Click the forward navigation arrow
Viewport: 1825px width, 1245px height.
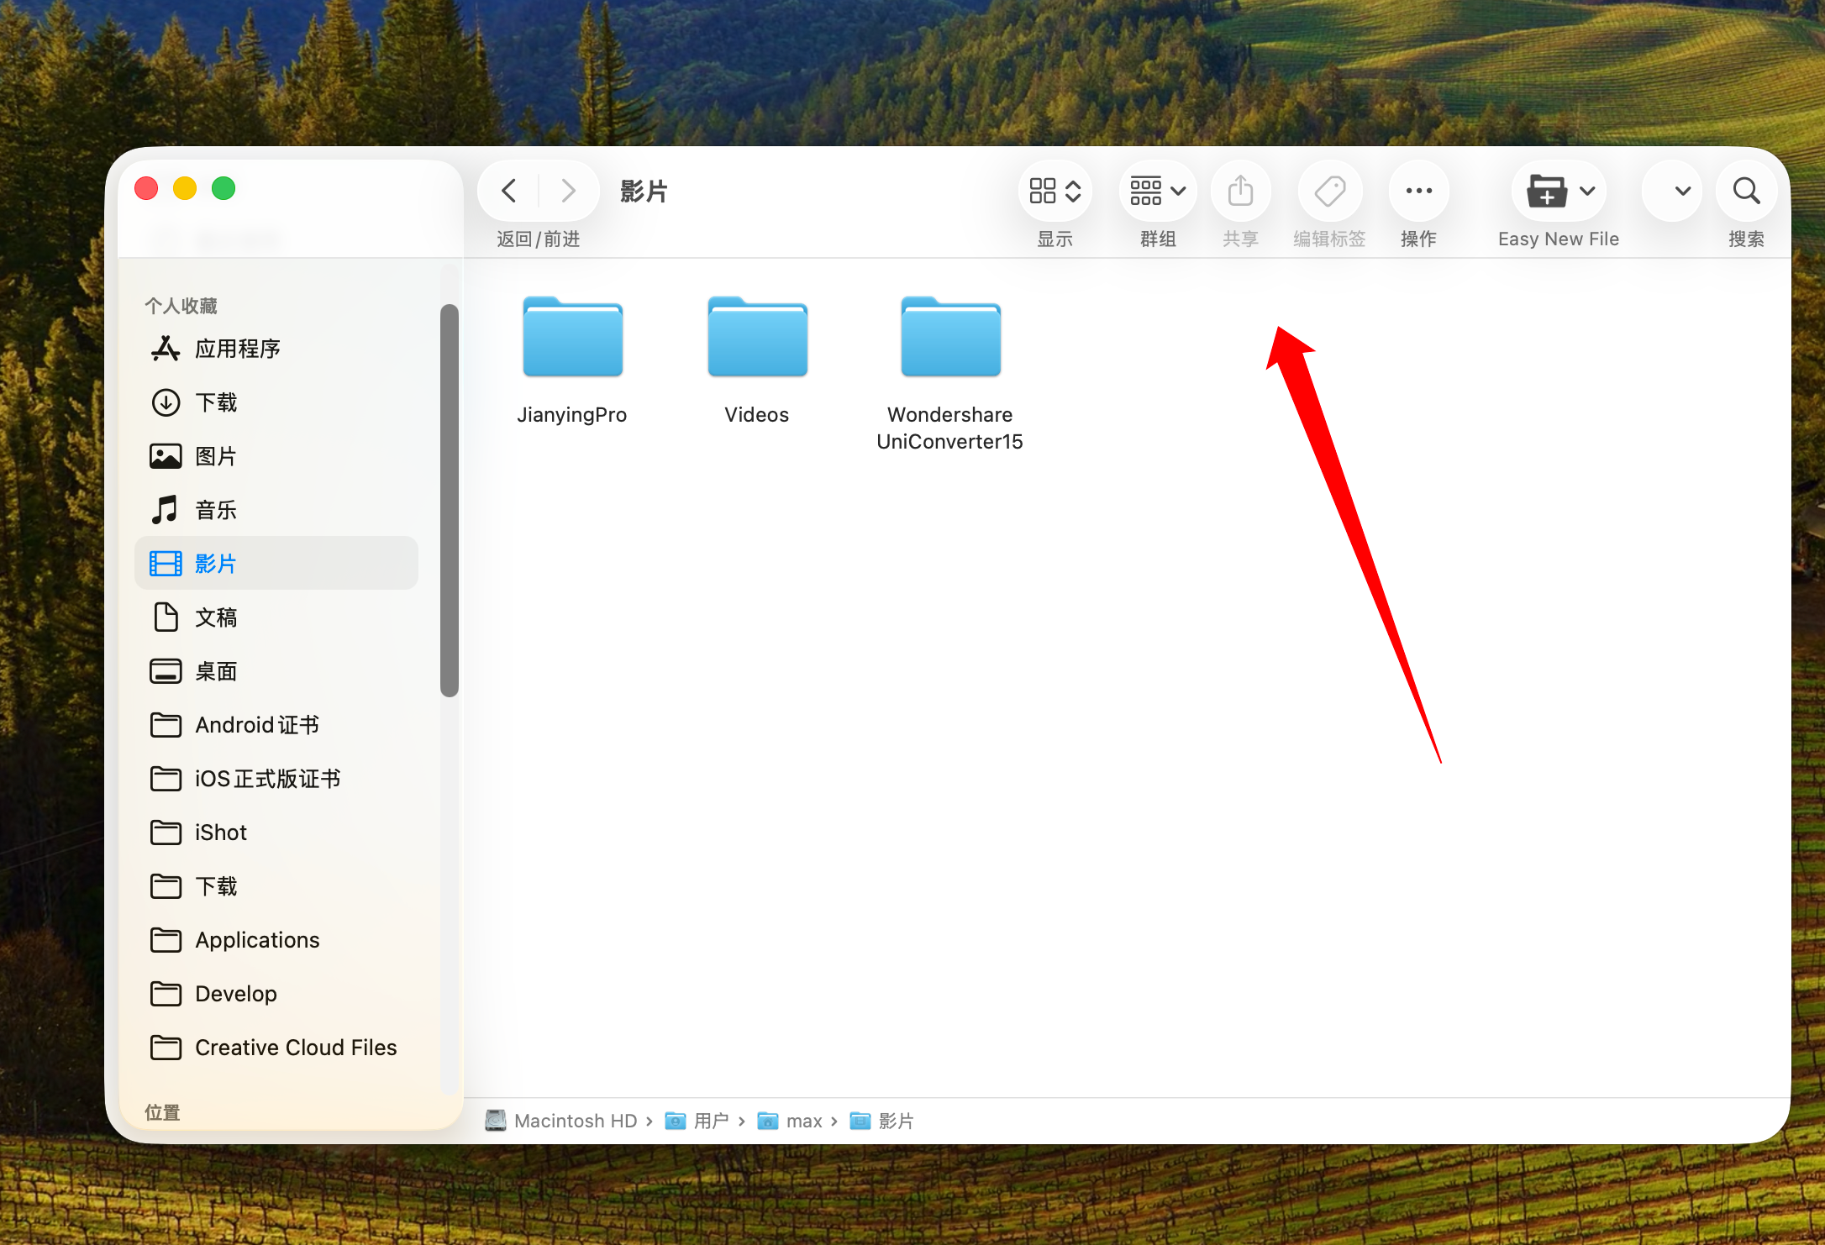569,191
